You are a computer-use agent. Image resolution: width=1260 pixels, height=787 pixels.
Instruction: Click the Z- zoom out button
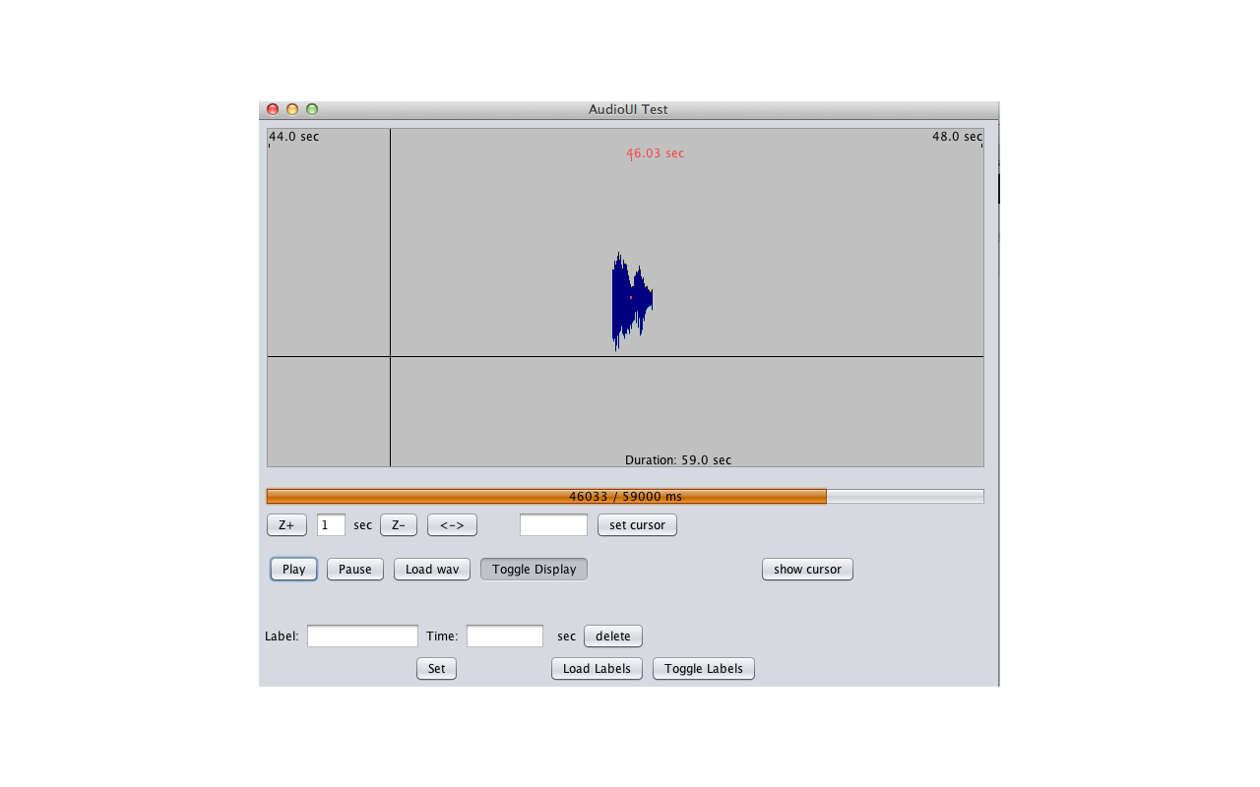[x=399, y=525]
